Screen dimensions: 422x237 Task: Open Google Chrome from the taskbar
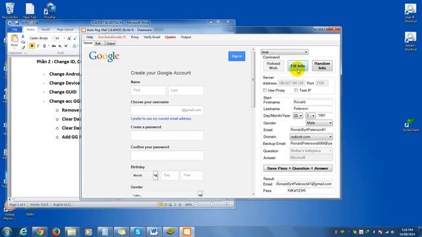tap(40, 232)
